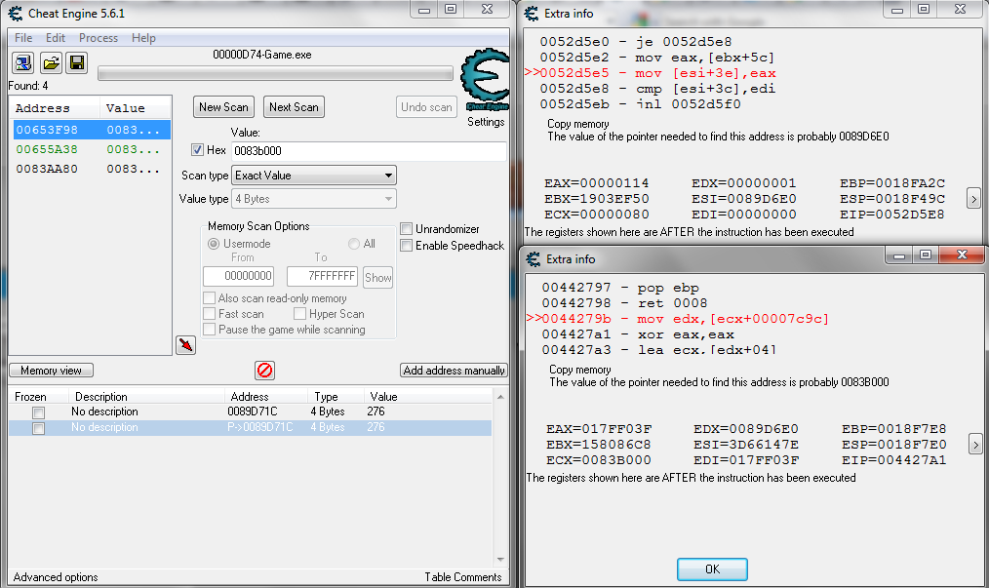The height and width of the screenshot is (588, 989).
Task: Enable the Unrandomizer checkbox
Action: click(x=407, y=229)
